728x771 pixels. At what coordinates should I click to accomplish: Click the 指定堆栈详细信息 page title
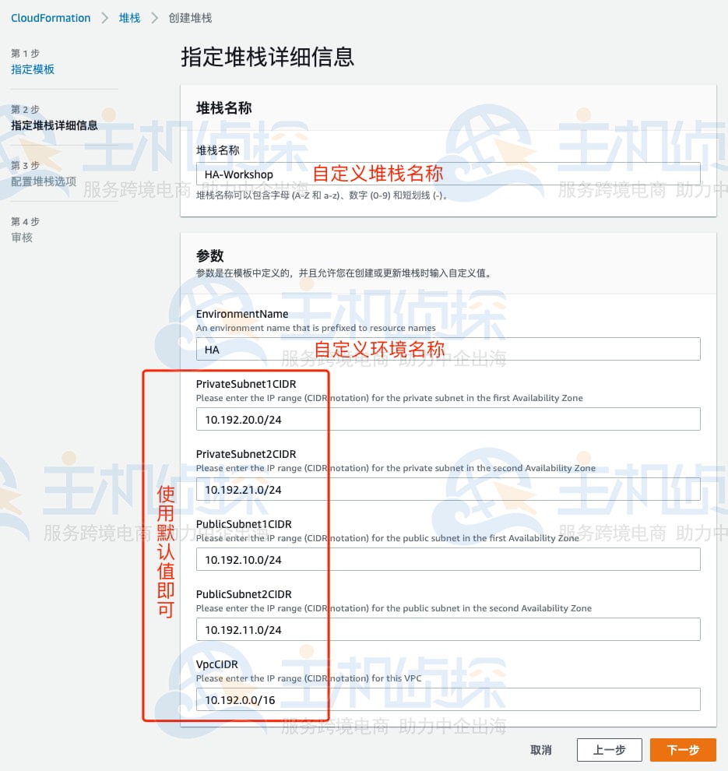(267, 57)
